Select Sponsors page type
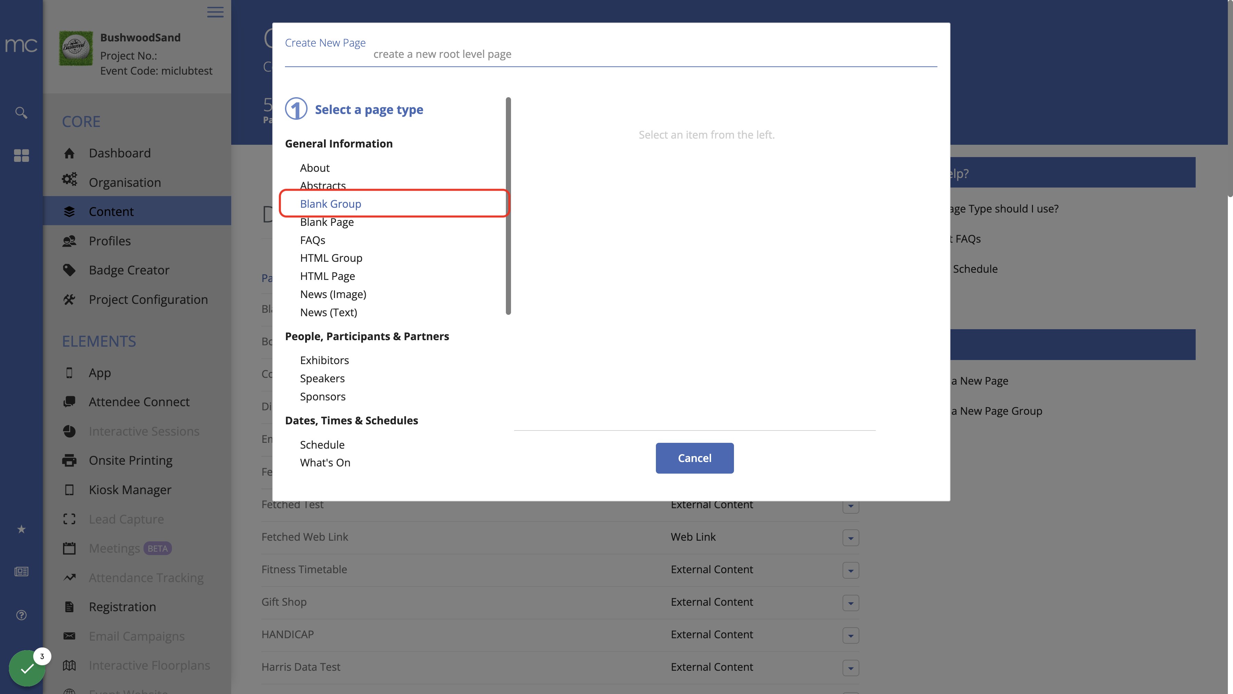The width and height of the screenshot is (1233, 694). [323, 397]
